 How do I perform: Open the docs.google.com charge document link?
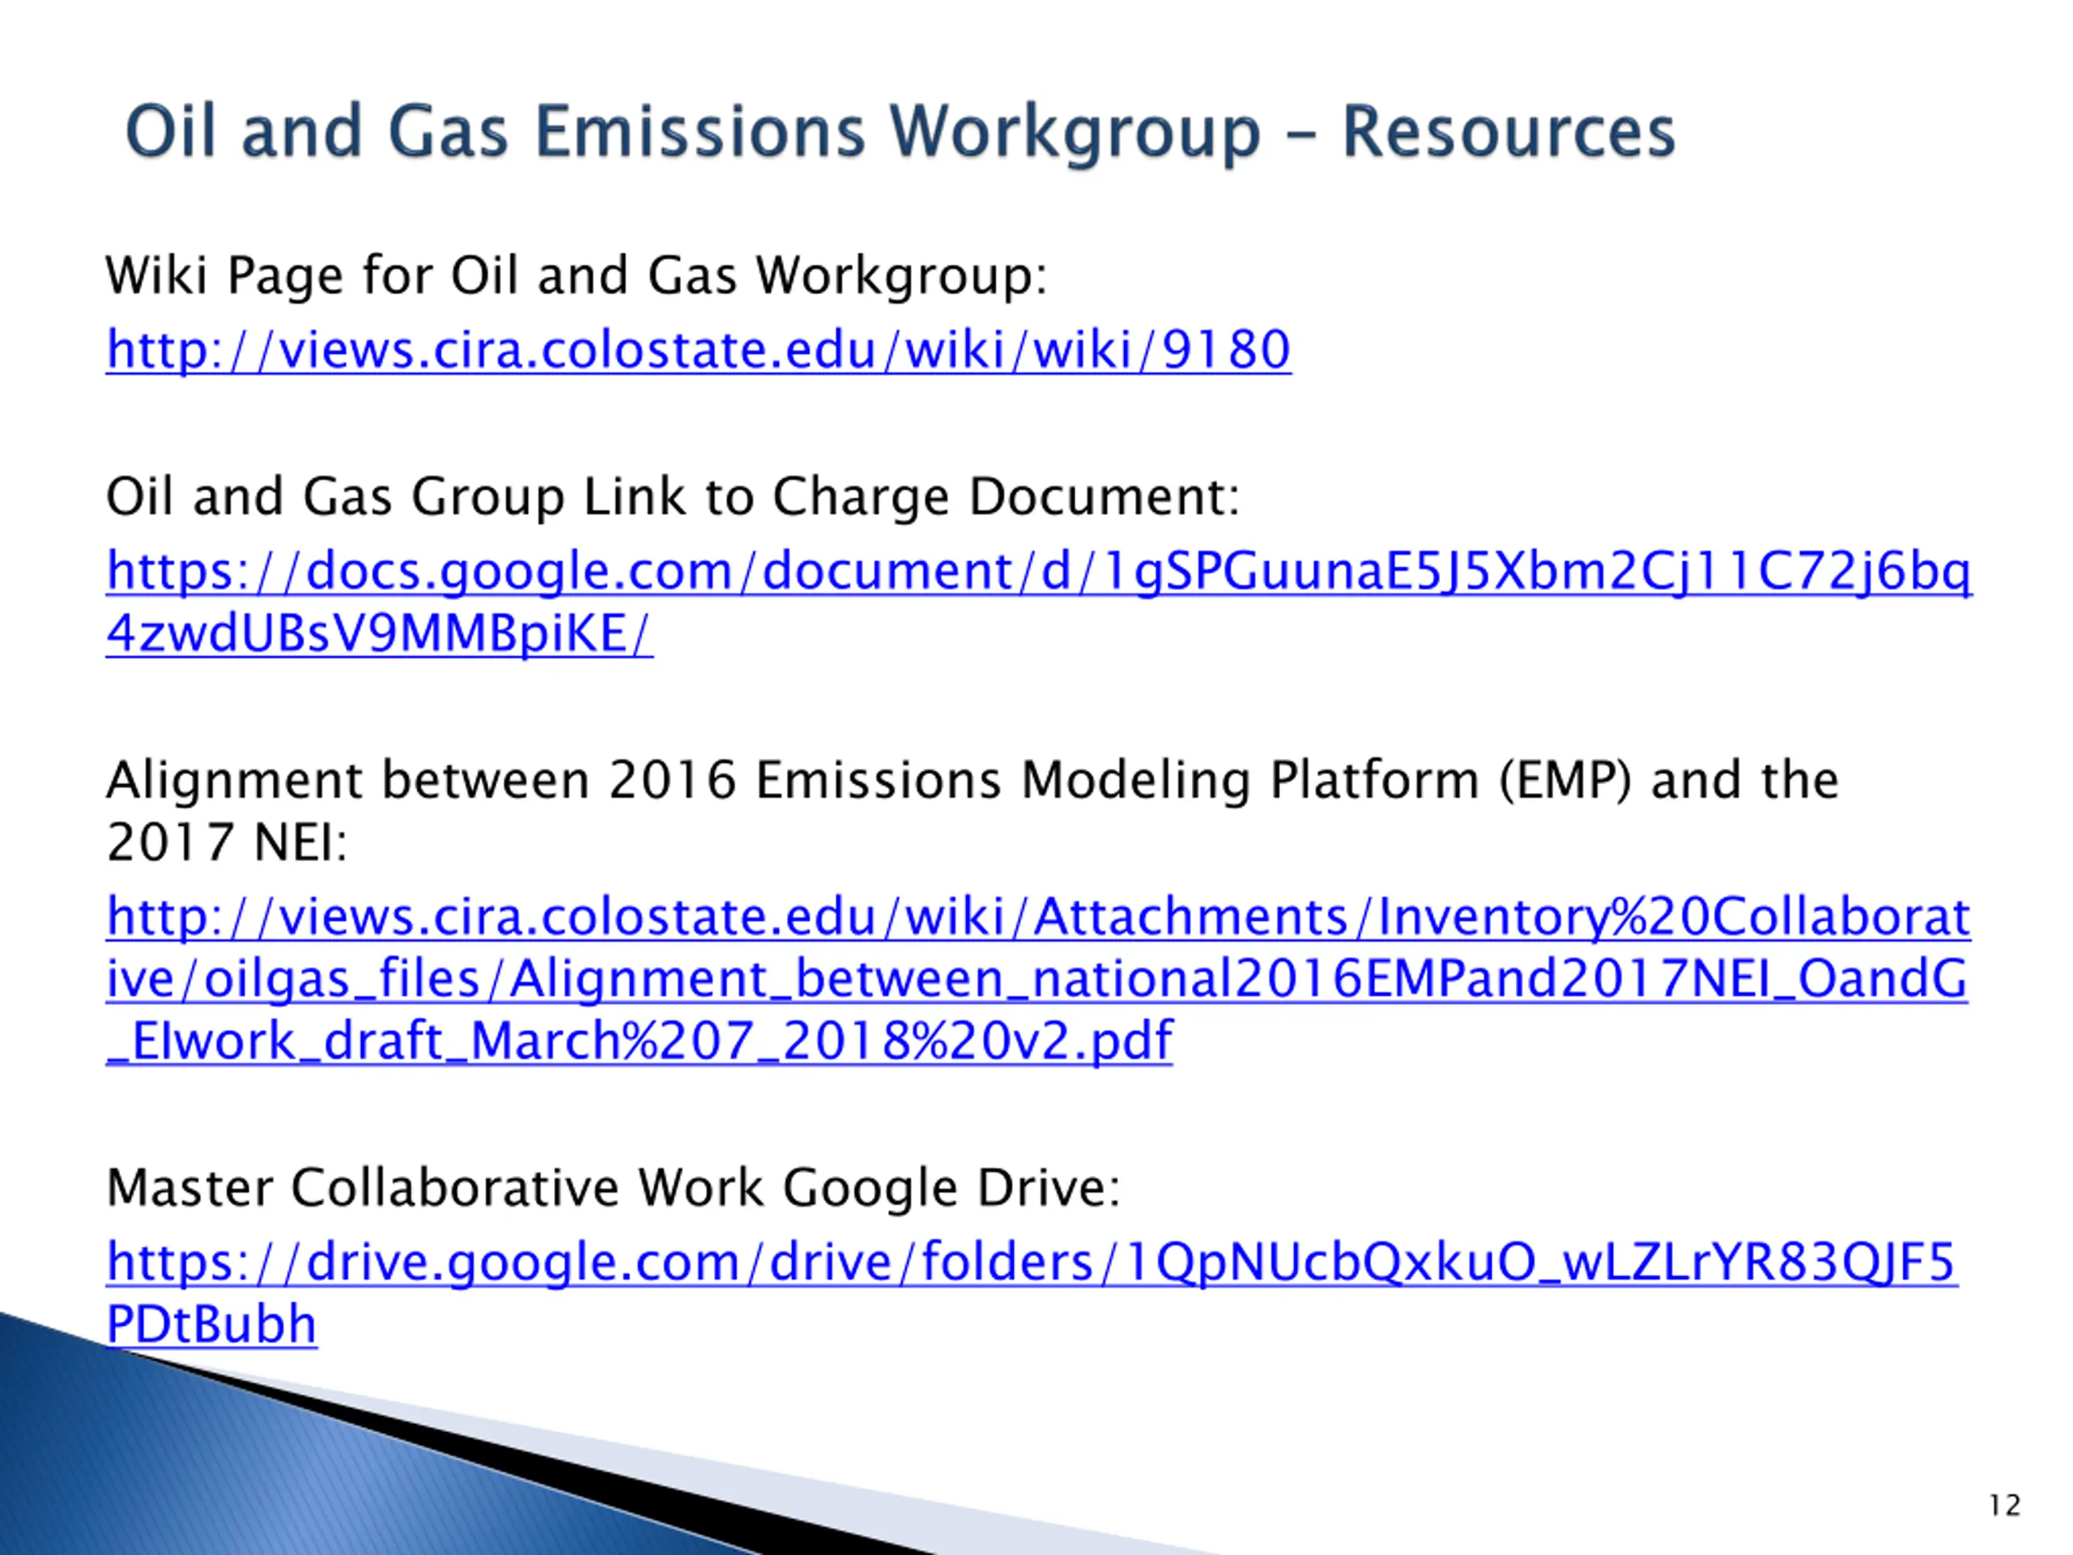(x=1038, y=602)
